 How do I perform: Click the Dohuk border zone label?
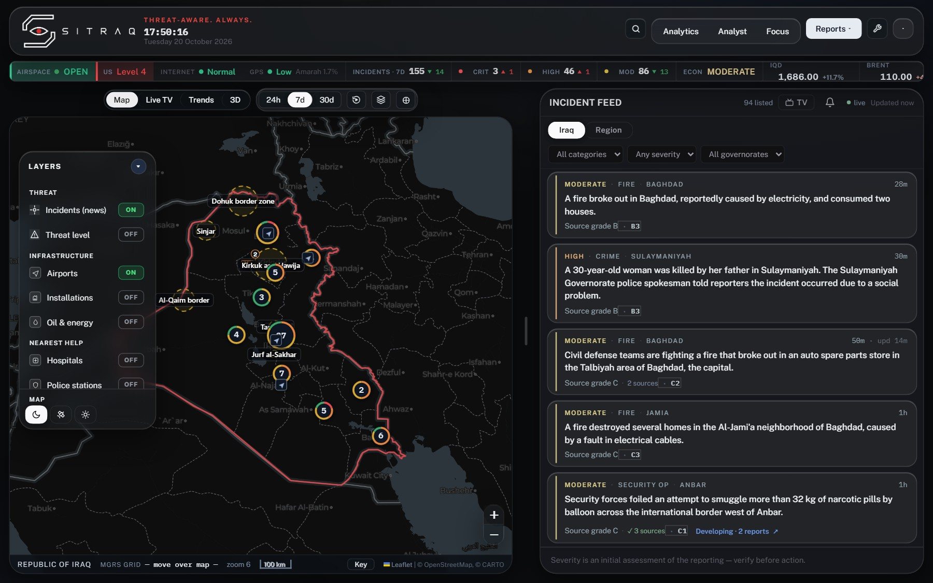tap(243, 201)
